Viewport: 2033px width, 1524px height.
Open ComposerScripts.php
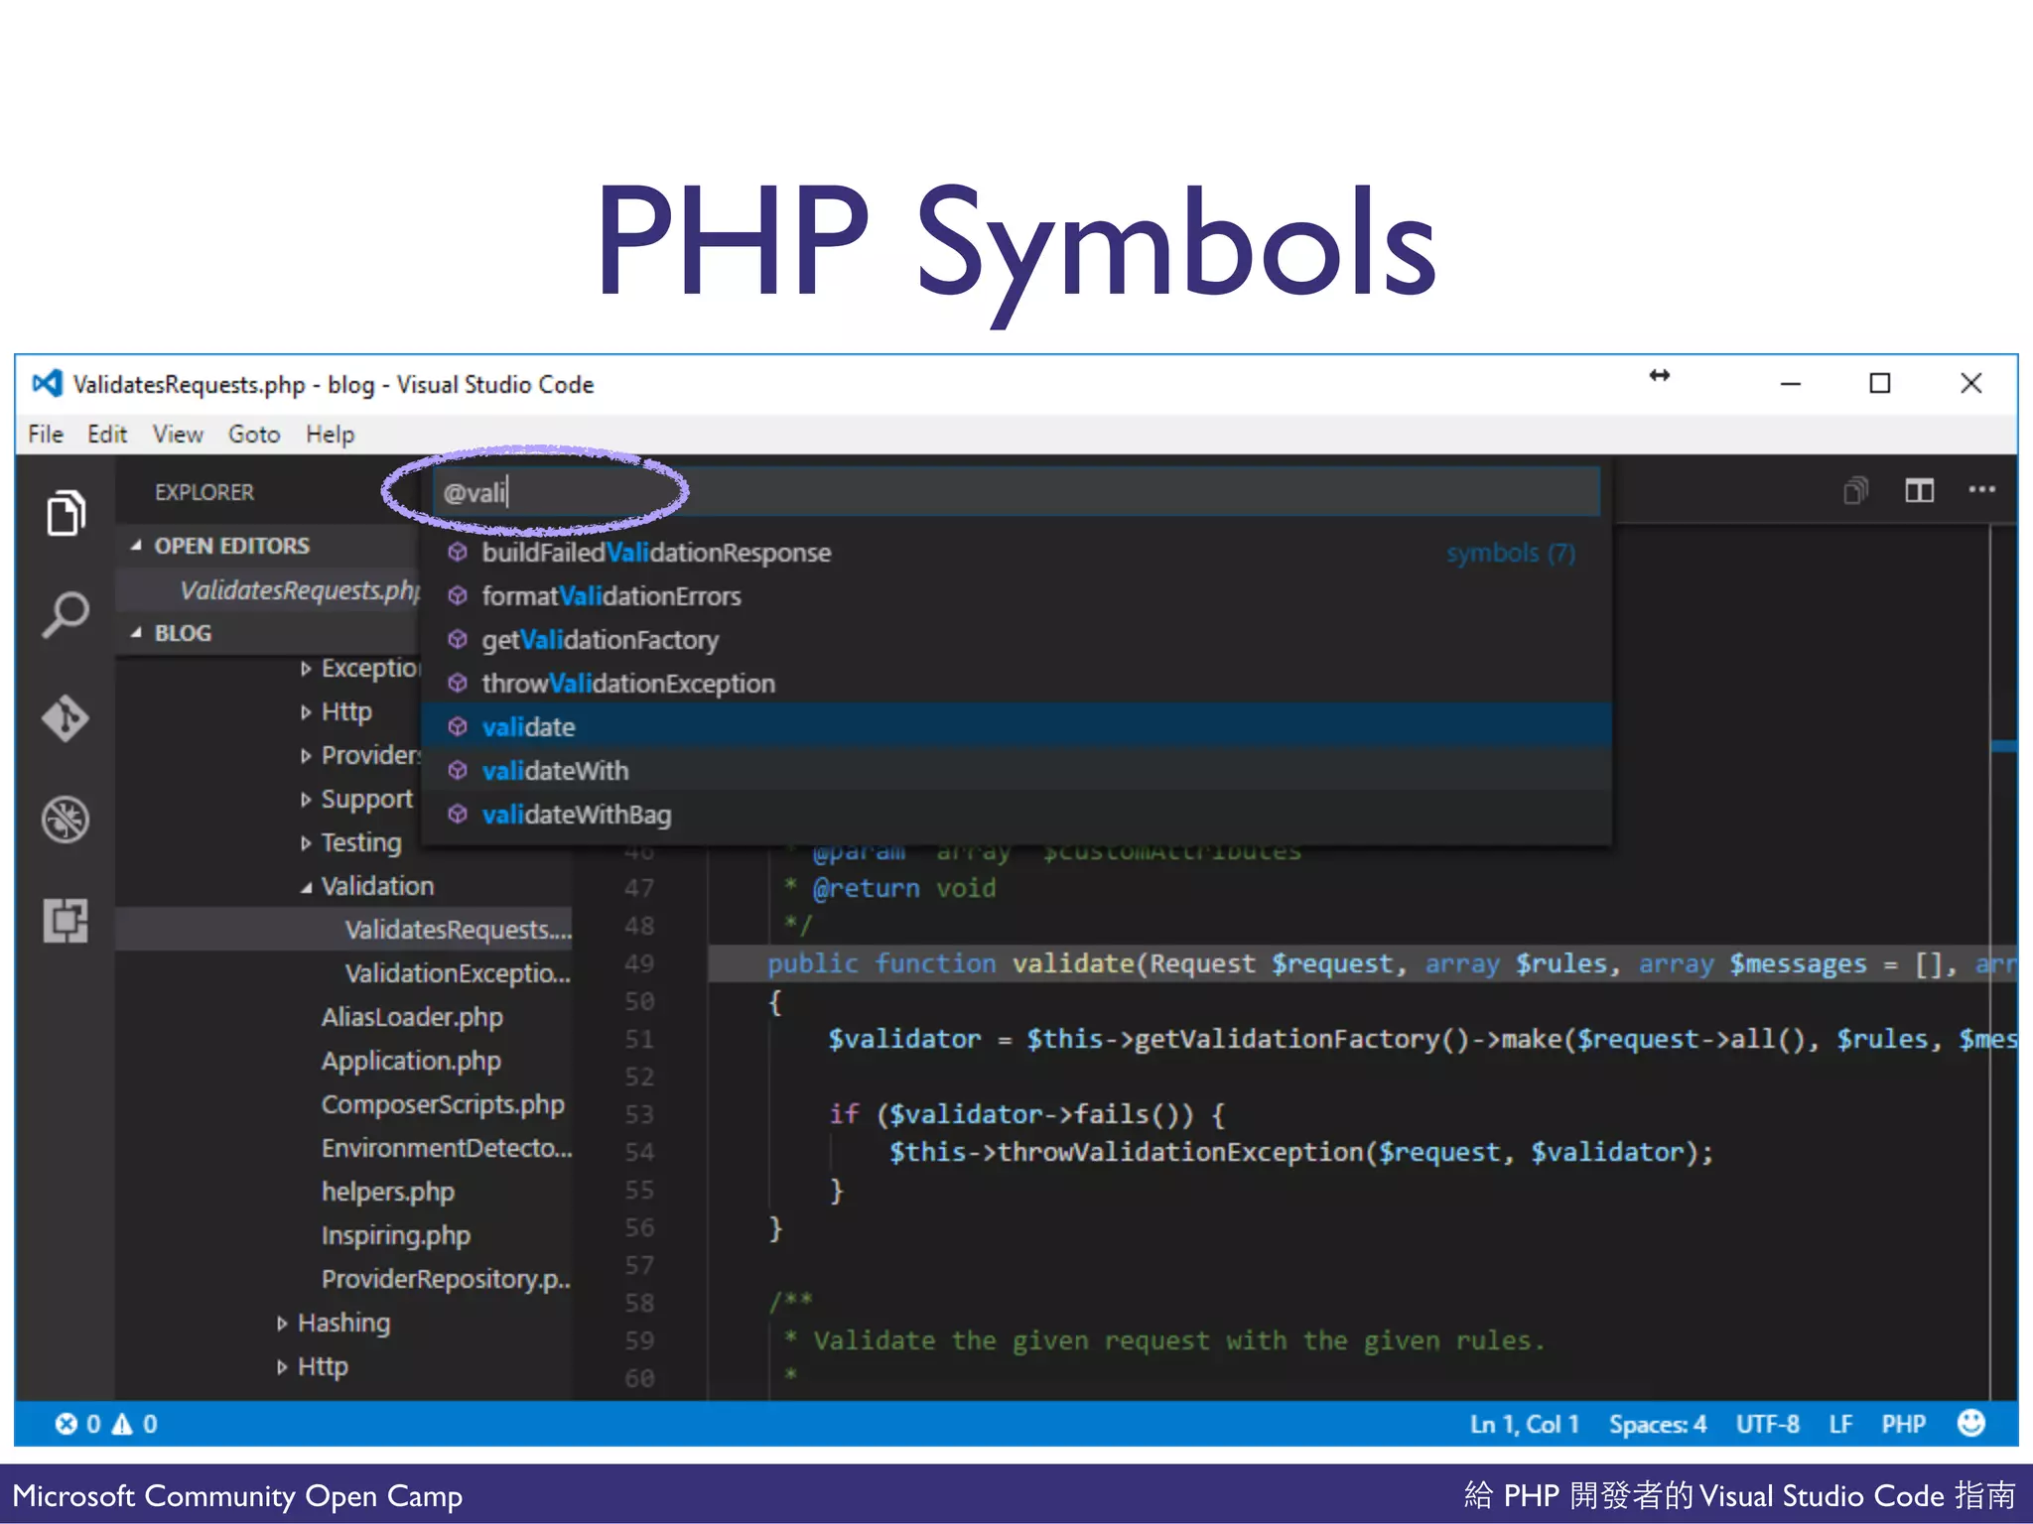coord(443,1104)
